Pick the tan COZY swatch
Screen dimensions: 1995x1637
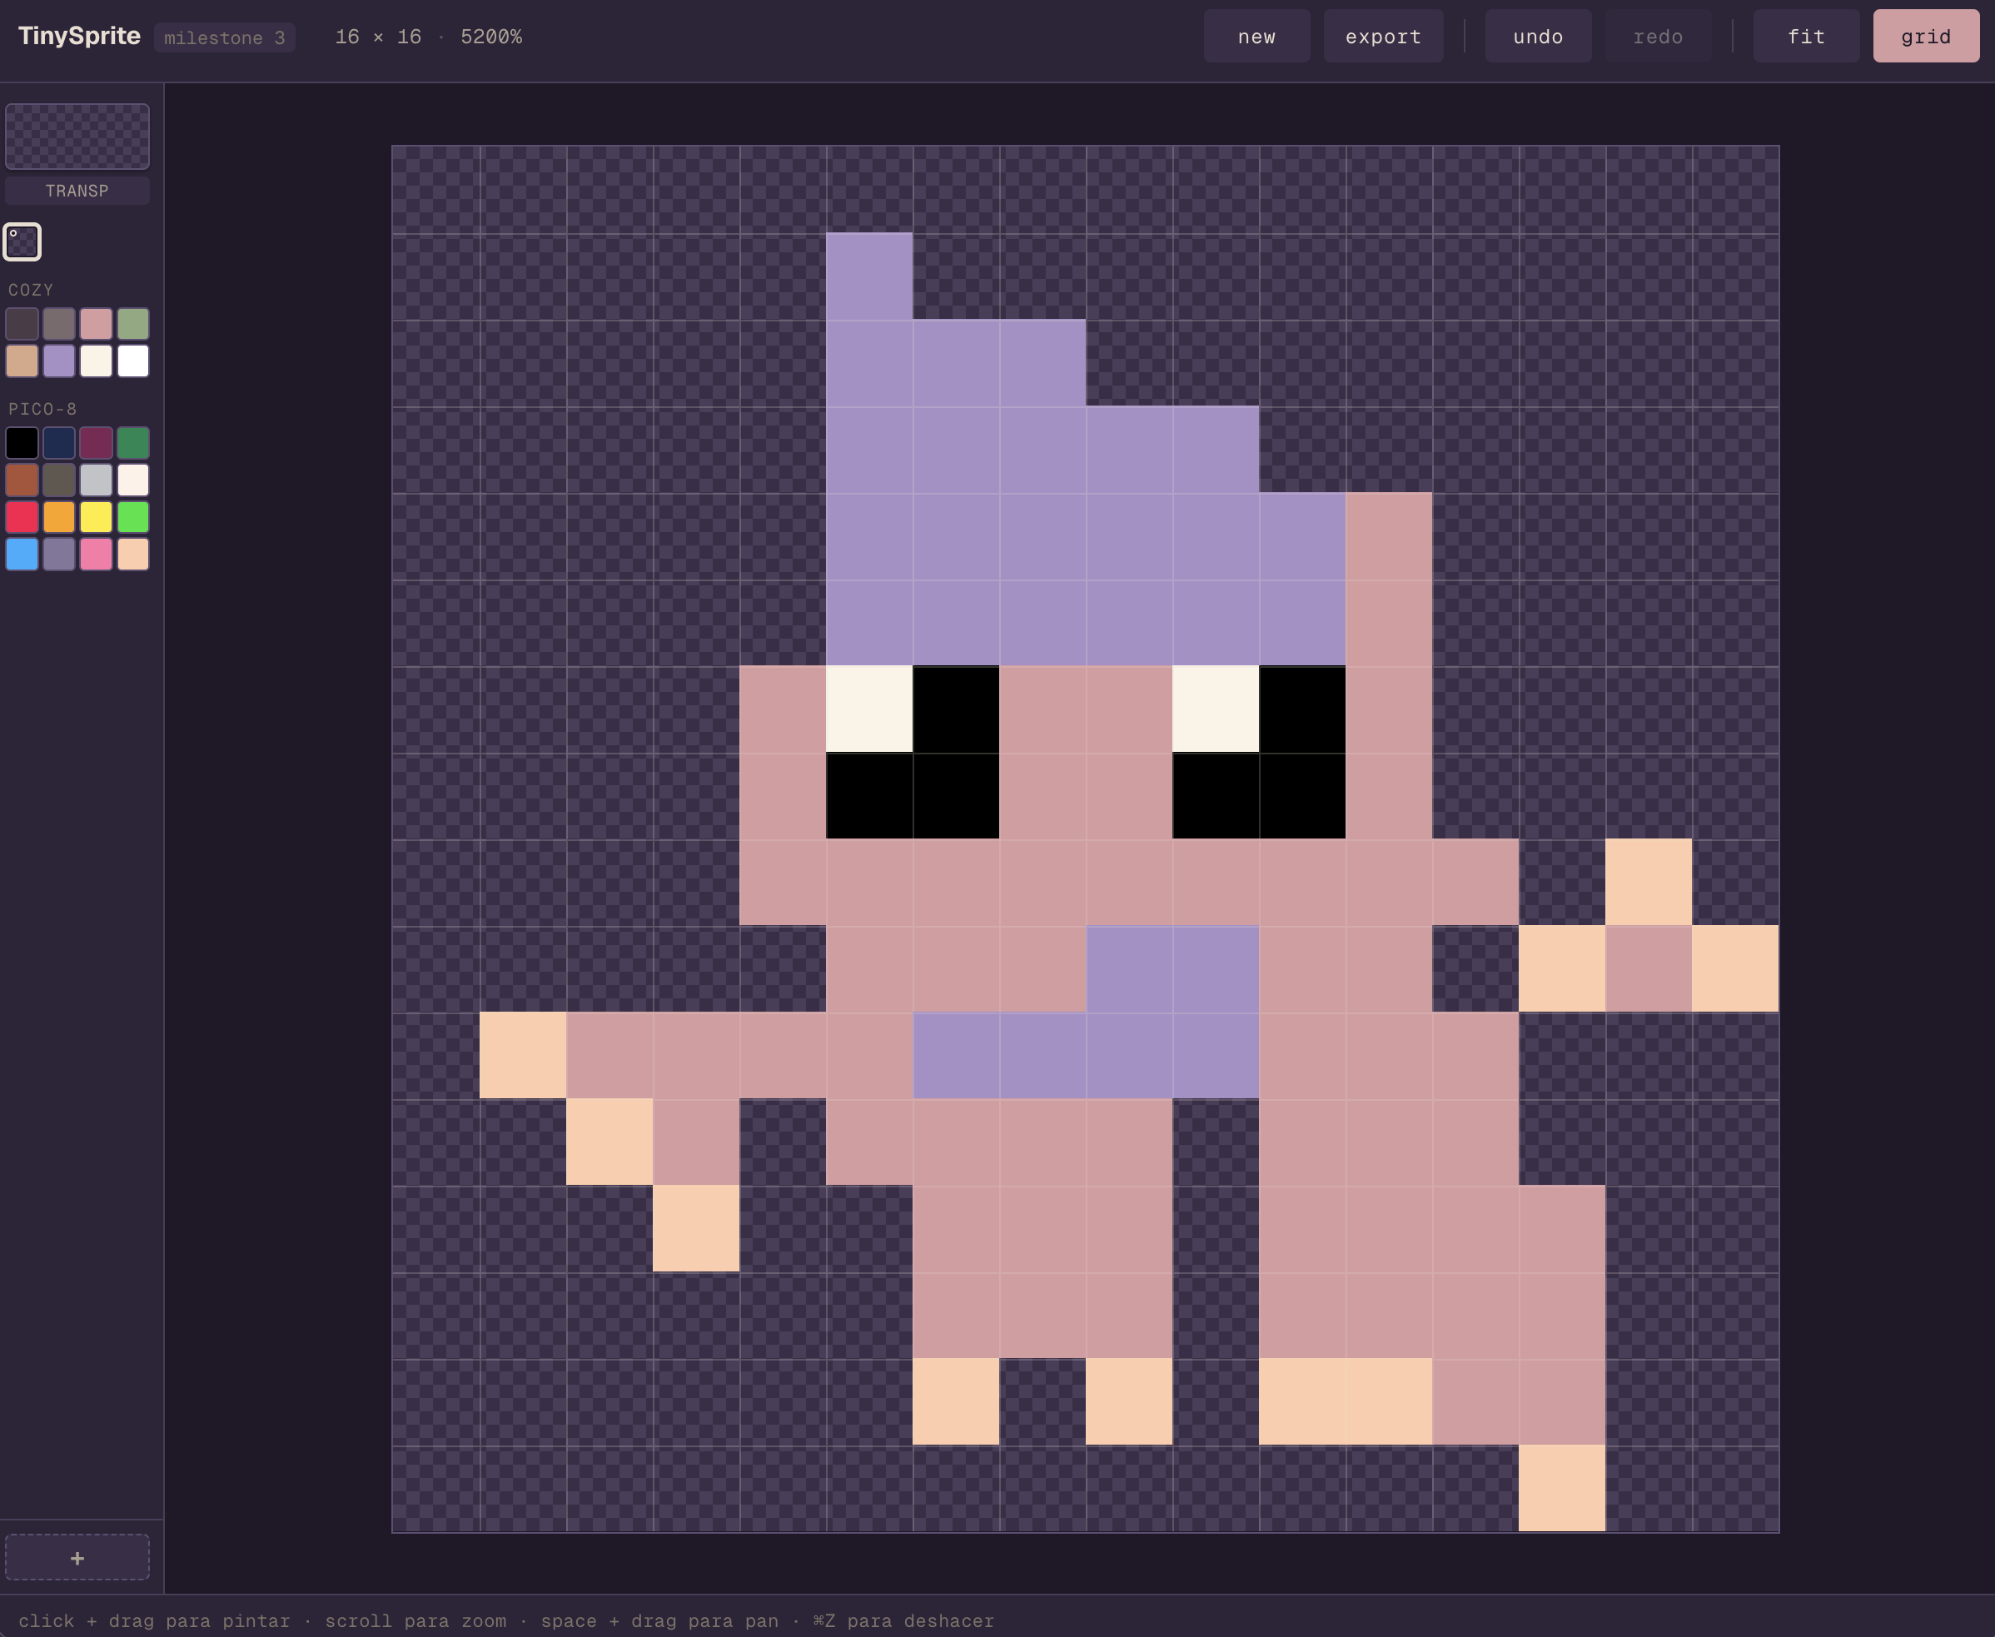click(22, 361)
